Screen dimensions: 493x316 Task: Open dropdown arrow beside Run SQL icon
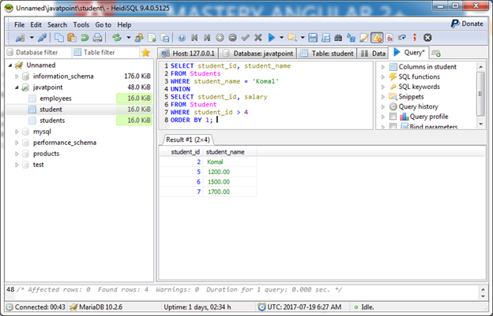tap(282, 38)
